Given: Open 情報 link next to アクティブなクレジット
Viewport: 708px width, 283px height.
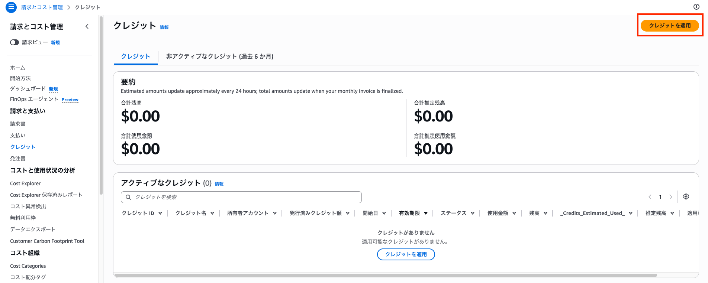Looking at the screenshot, I should tap(219, 184).
